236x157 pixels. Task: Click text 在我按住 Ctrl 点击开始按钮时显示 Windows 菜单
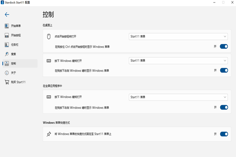tap(82, 47)
